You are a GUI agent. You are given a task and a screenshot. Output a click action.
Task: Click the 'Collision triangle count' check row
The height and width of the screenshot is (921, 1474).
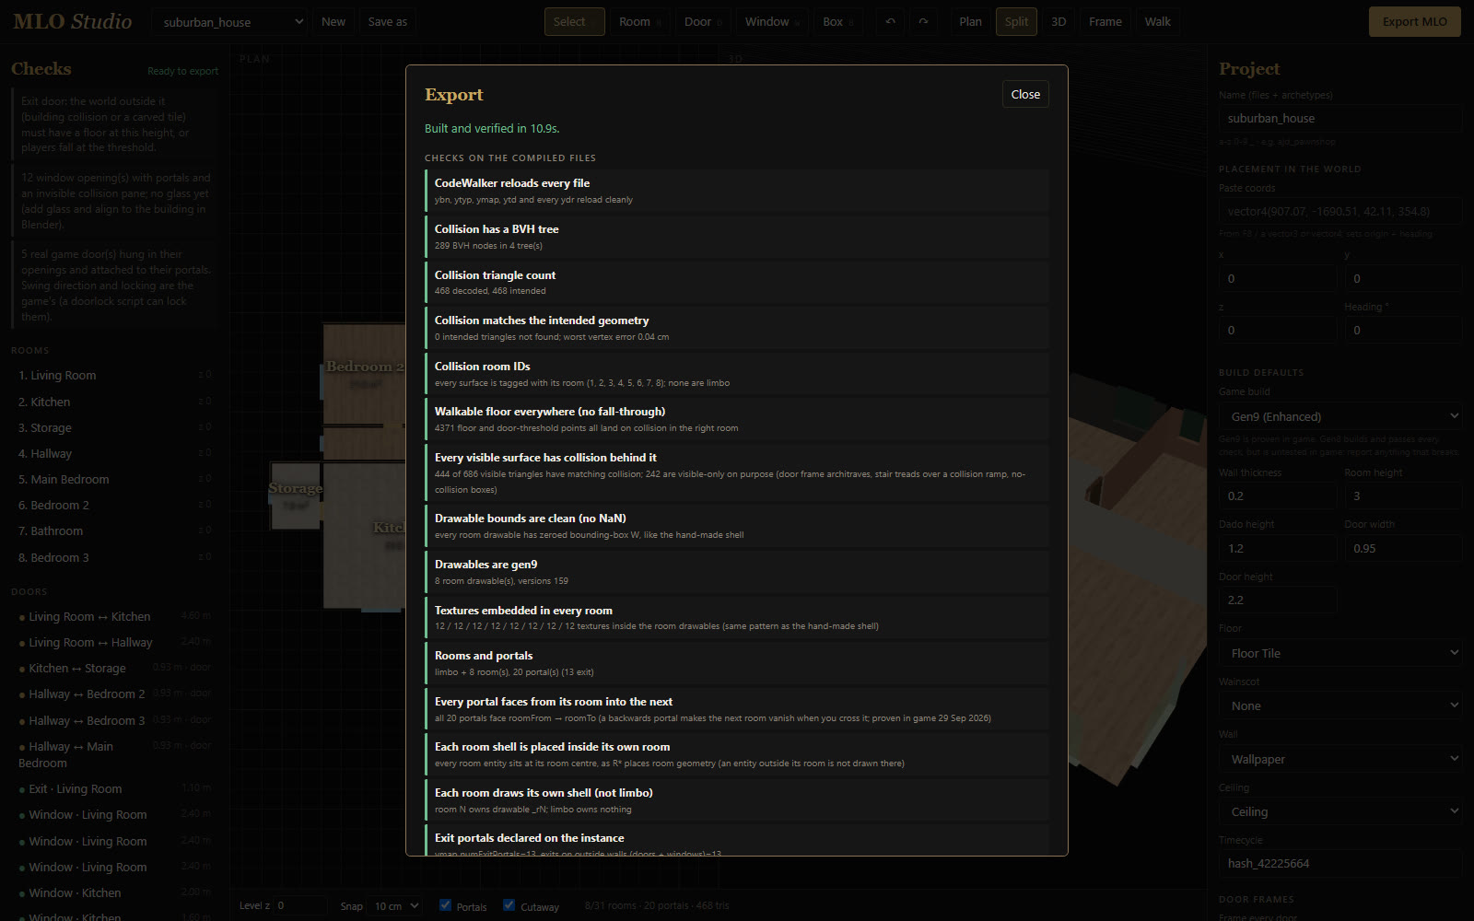(x=737, y=283)
